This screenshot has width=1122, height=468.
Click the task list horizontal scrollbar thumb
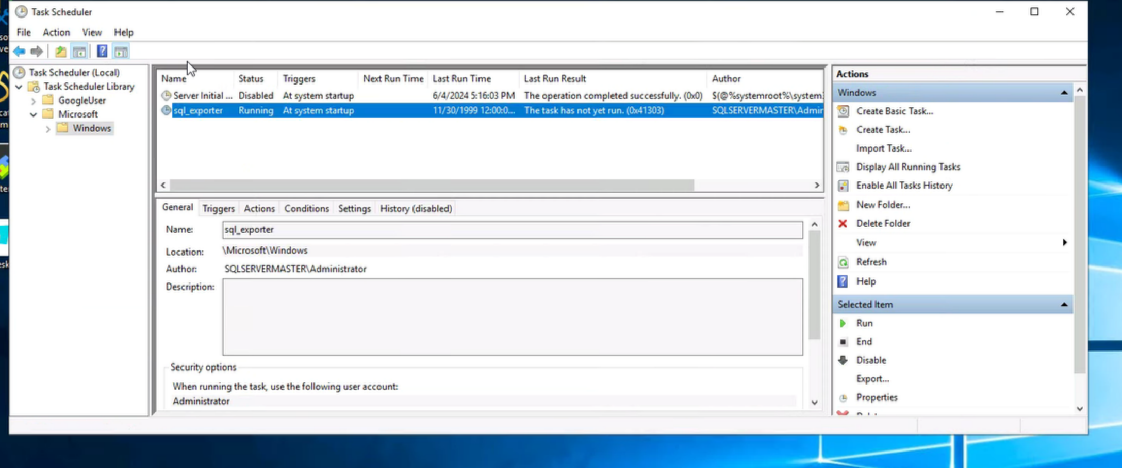432,185
